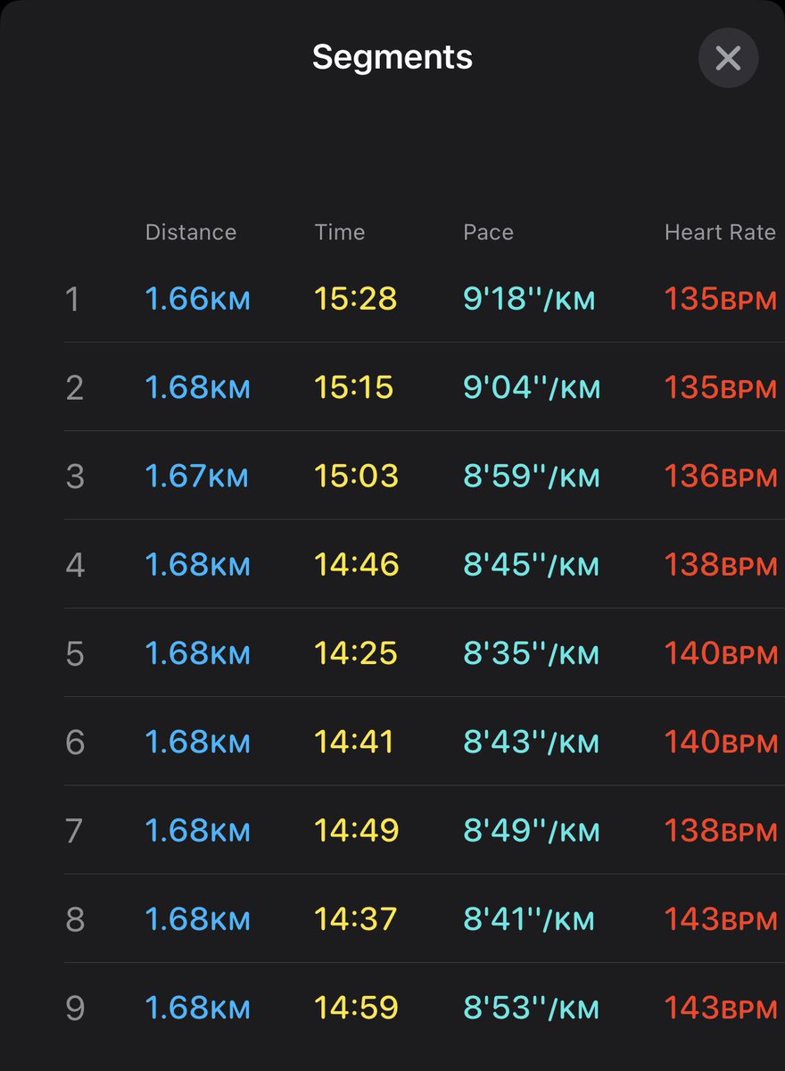Select the Time column header
This screenshot has height=1071, width=785.
pyautogui.click(x=340, y=232)
